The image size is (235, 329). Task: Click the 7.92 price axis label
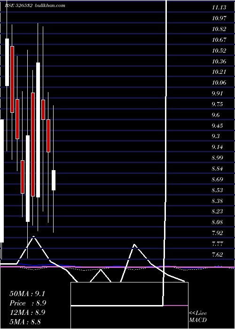click(217, 233)
